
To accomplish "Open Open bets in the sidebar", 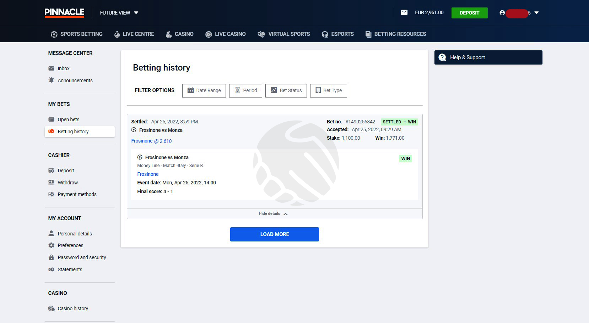I will [x=69, y=119].
